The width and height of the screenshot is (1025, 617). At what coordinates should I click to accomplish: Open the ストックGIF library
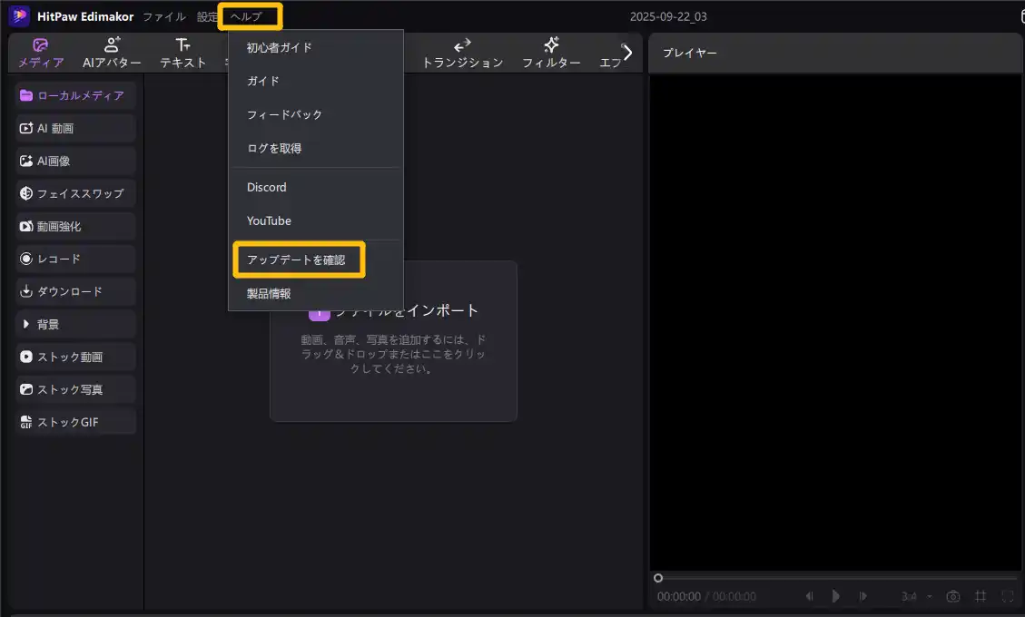tap(75, 422)
